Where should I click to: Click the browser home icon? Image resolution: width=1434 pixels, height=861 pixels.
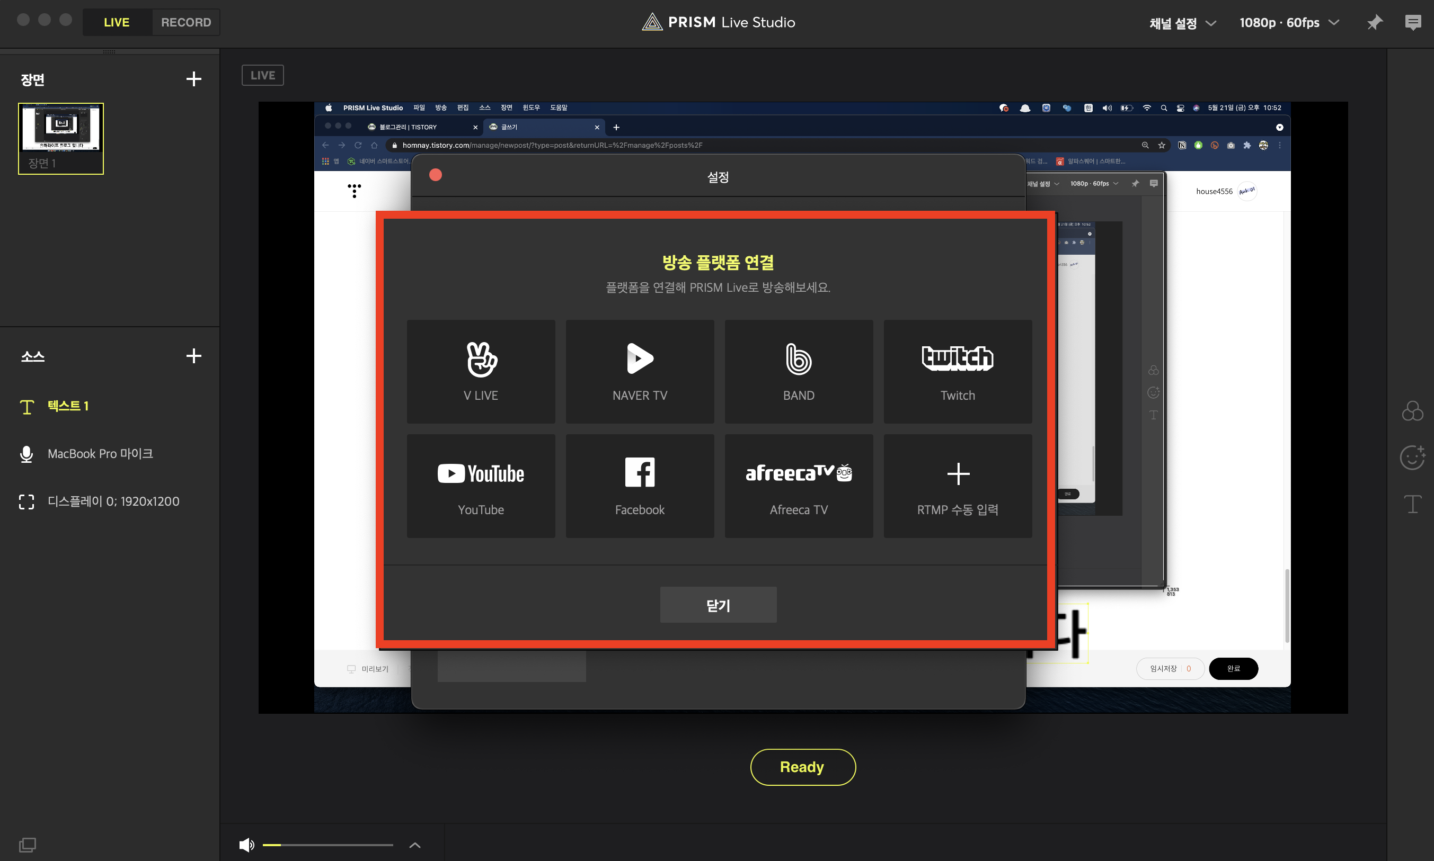coord(375,145)
